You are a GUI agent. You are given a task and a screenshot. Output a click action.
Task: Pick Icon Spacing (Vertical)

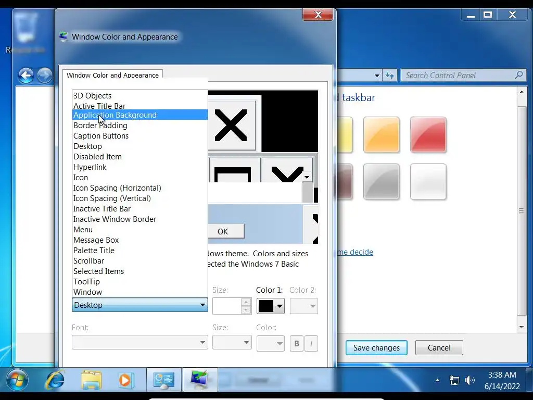(x=139, y=198)
